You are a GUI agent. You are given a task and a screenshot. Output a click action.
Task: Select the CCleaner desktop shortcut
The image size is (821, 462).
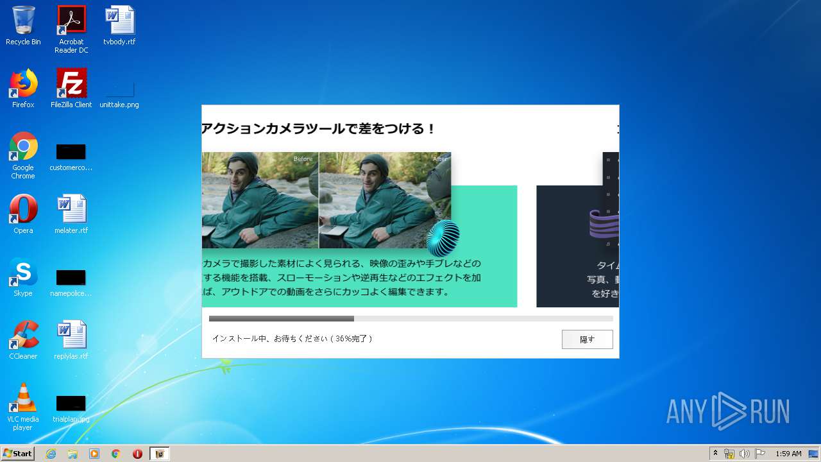pos(23,340)
